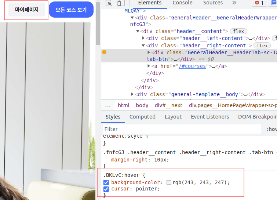277x200 pixels.
Task: Uncheck the background-color property checkbox
Action: [x=106, y=182]
